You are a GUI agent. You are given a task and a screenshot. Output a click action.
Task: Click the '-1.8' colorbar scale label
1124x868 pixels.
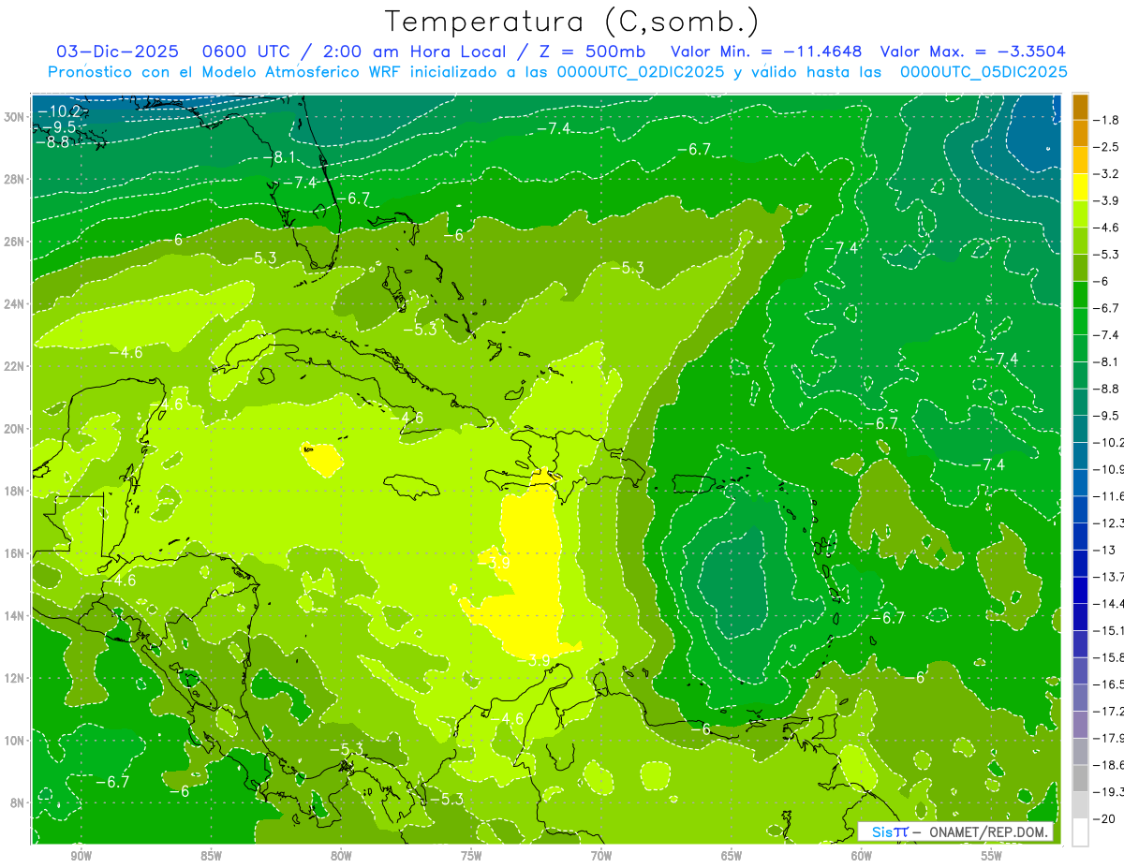point(1105,120)
